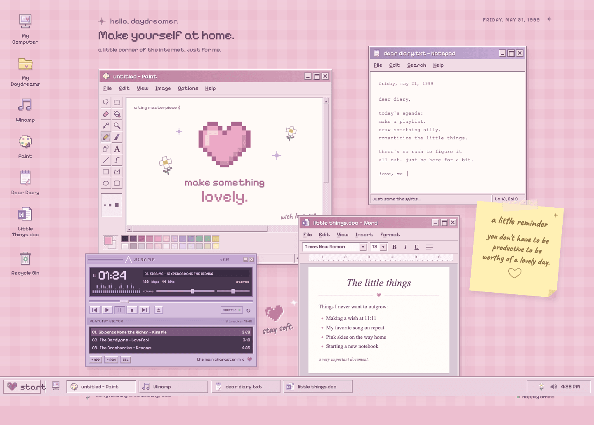Screen dimensions: 594x425
Task: Click the Start button
Action: [23, 387]
